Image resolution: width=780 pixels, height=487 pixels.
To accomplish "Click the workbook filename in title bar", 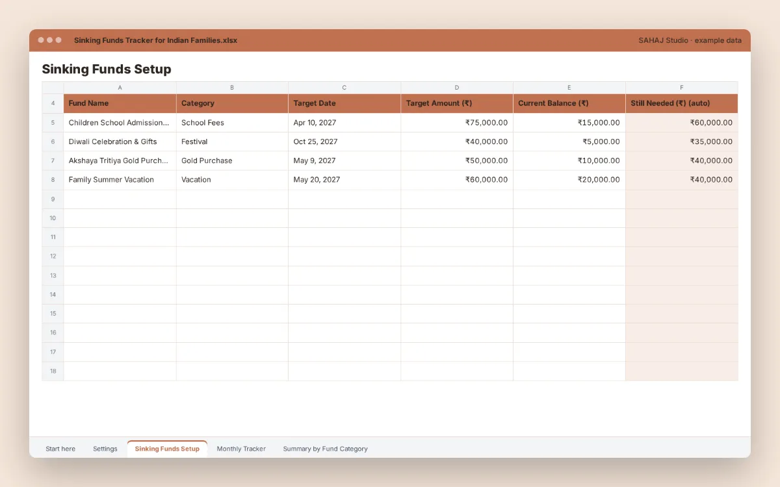I will coord(155,40).
